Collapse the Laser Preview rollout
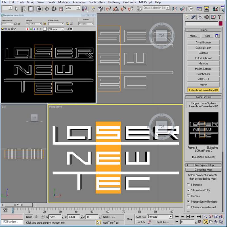Screen dimensions: 227x227 pyautogui.click(x=203, y=97)
